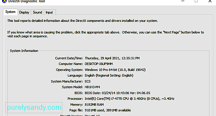The height and width of the screenshot is (116, 216).
Task: Click the BIOS date and version text
Action: click(x=117, y=93)
